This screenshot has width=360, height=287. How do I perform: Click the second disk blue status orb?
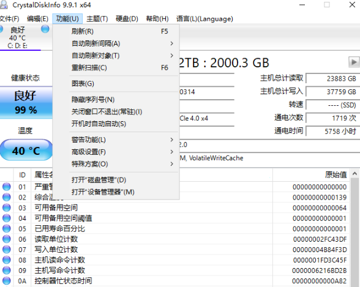pyautogui.click(x=45, y=29)
